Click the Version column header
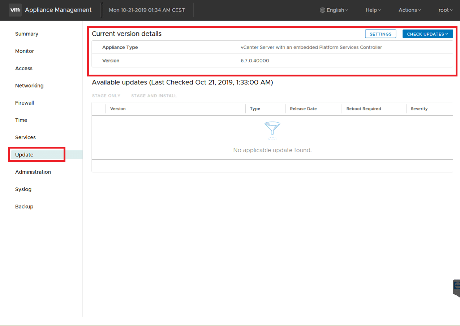460x326 pixels. (118, 109)
